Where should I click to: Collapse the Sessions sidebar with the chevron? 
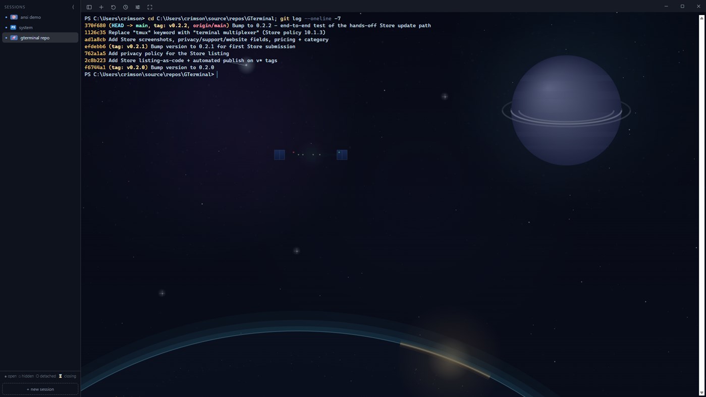click(73, 7)
